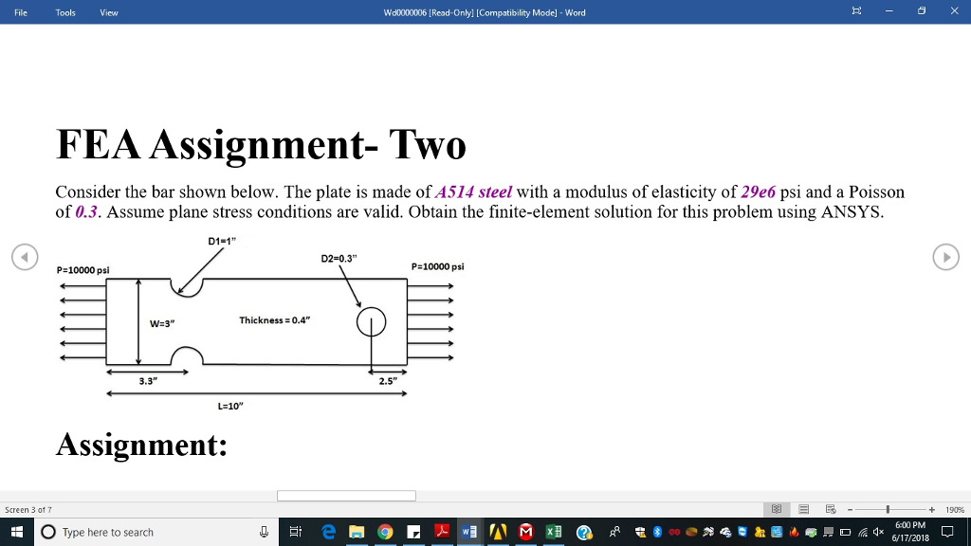Launch Excel from the taskbar
The image size is (971, 546).
[554, 532]
